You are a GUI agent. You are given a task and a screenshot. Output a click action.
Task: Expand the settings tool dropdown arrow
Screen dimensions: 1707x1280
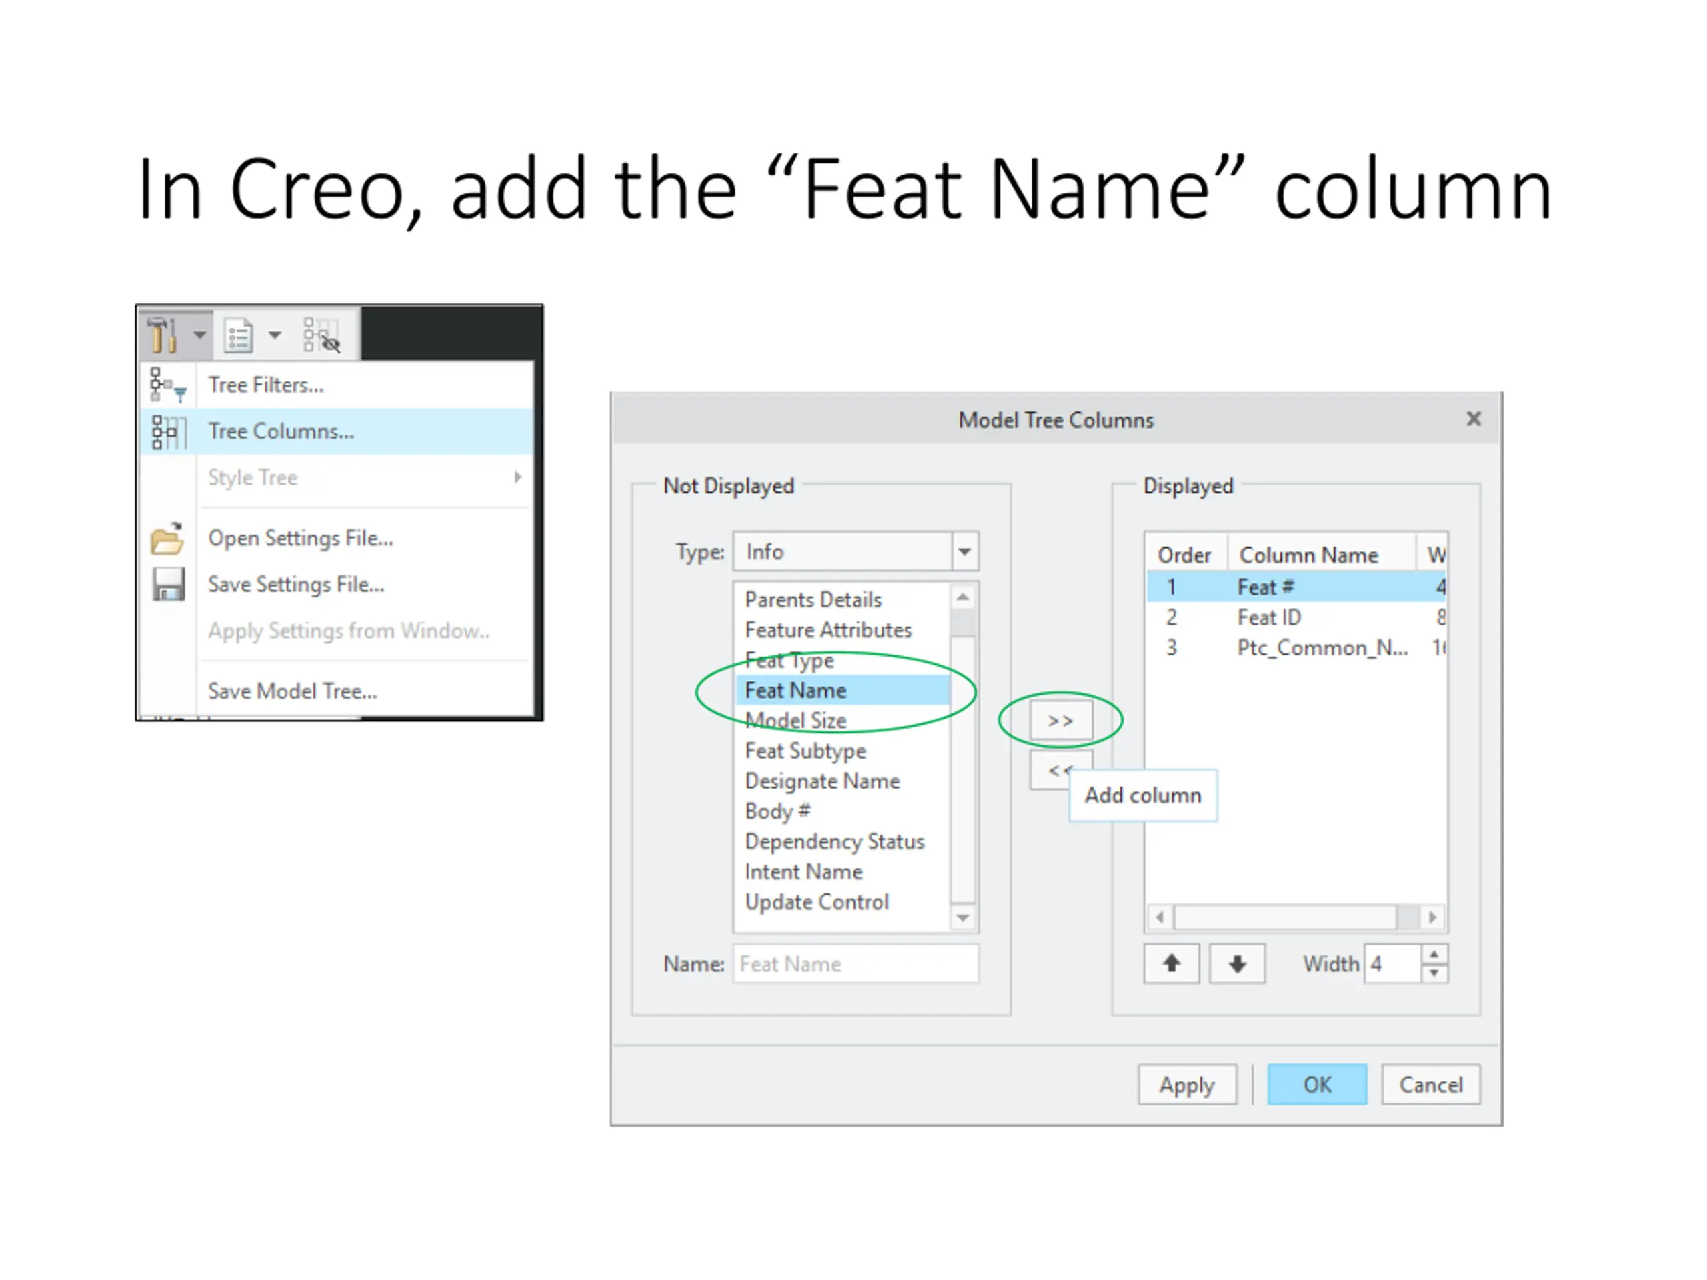pyautogui.click(x=200, y=335)
